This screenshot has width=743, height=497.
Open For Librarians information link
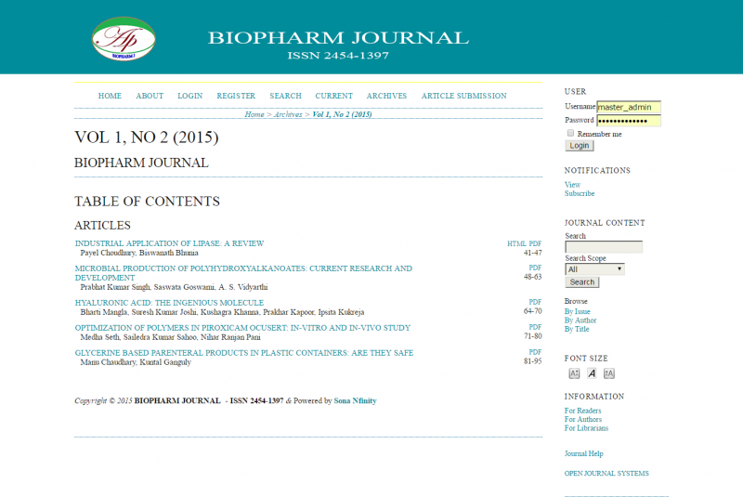pyautogui.click(x=586, y=428)
